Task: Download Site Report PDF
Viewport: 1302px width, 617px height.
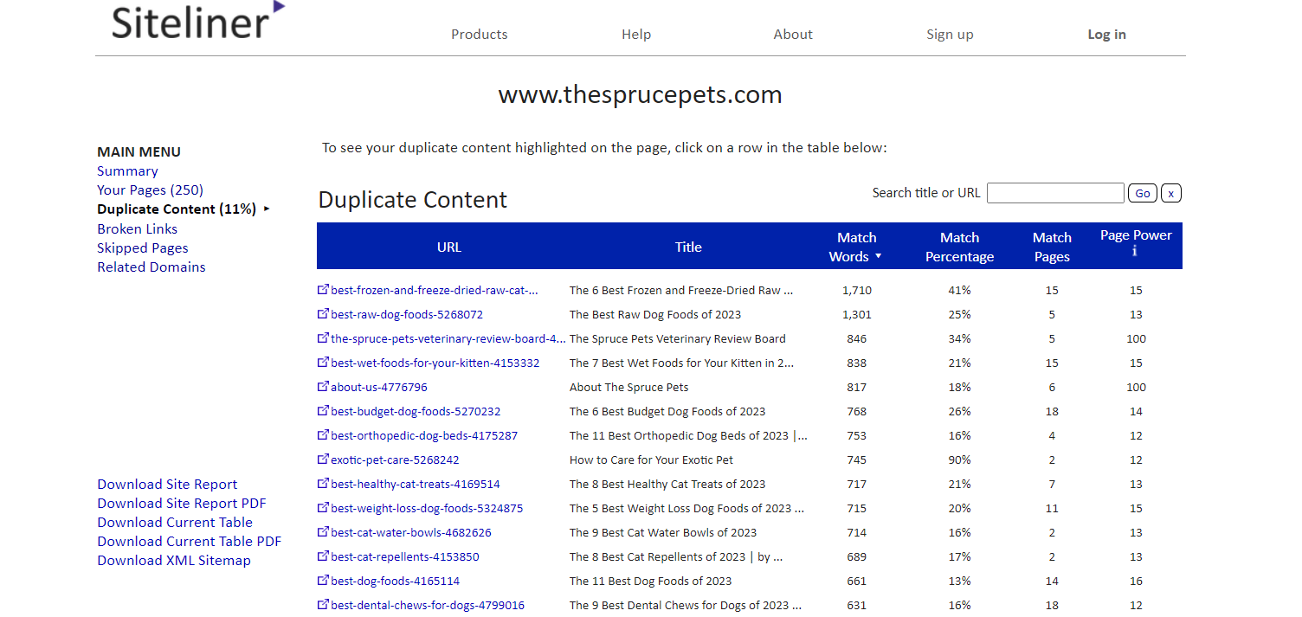Action: 182,504
